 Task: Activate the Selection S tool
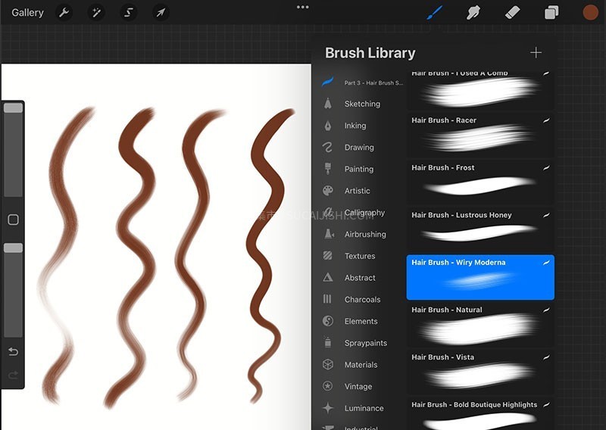129,13
